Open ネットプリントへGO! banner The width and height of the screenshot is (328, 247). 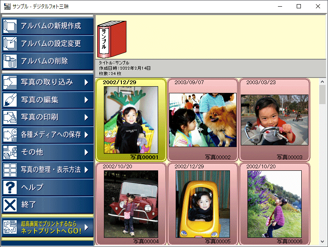click(x=48, y=227)
